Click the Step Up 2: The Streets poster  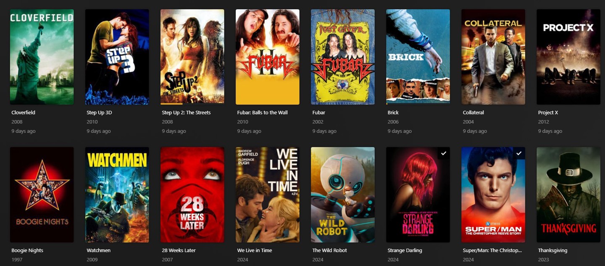pyautogui.click(x=192, y=57)
